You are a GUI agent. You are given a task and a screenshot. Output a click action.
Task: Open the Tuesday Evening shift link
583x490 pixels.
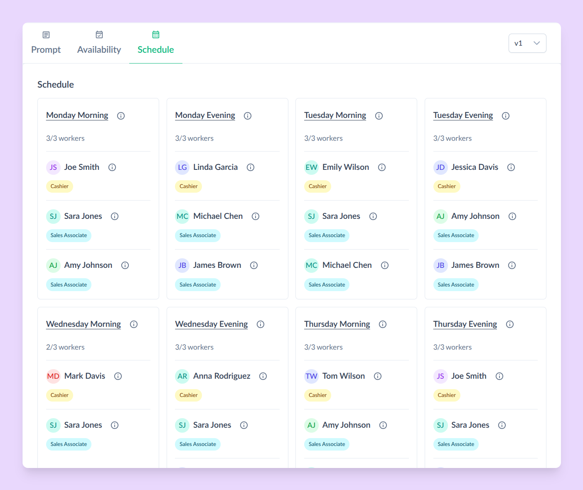(463, 115)
